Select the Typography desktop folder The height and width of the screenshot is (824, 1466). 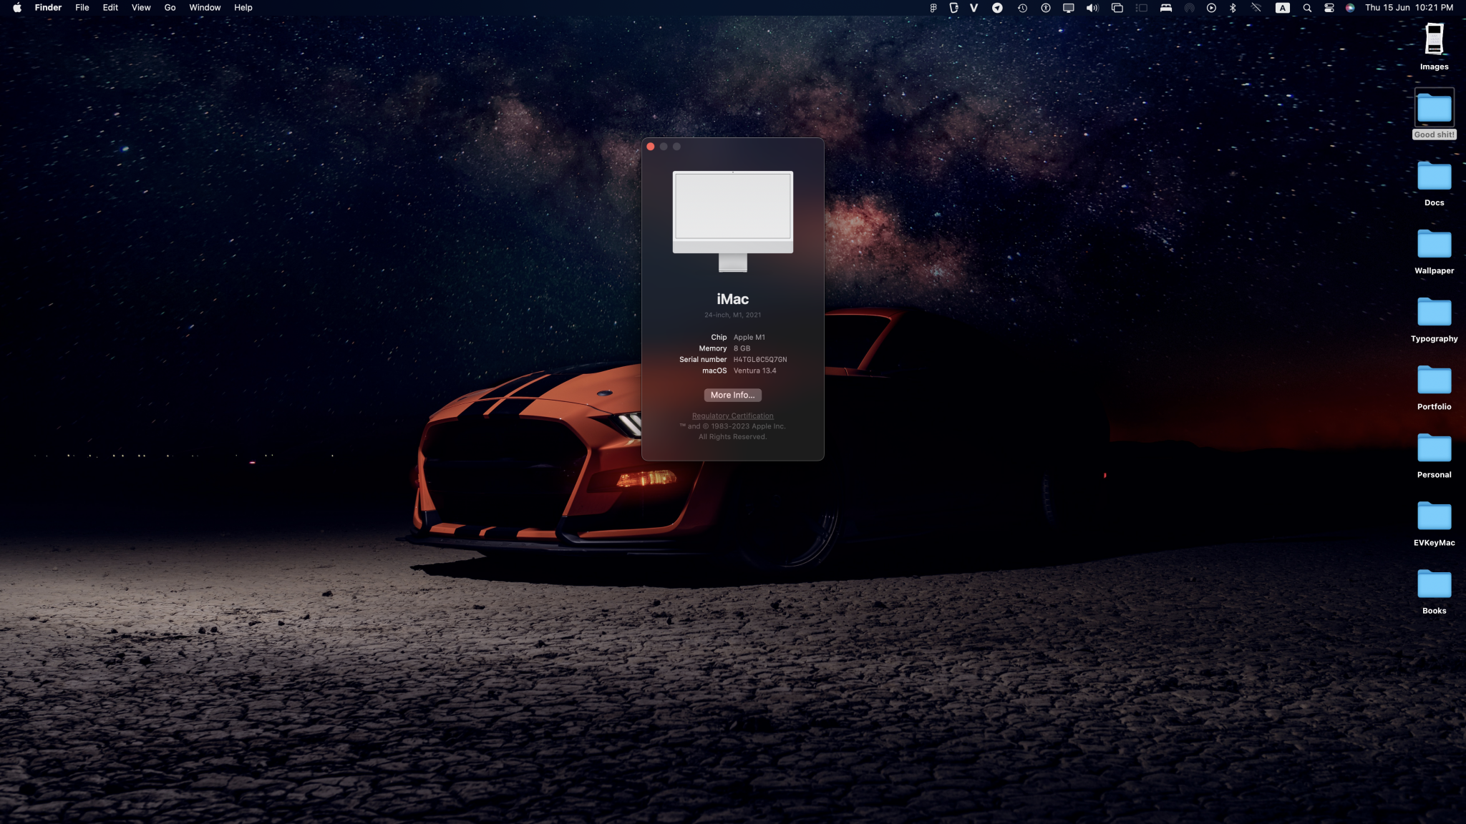click(x=1434, y=313)
